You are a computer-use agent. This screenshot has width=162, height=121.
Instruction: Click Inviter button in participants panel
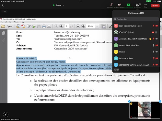tap(116, 70)
